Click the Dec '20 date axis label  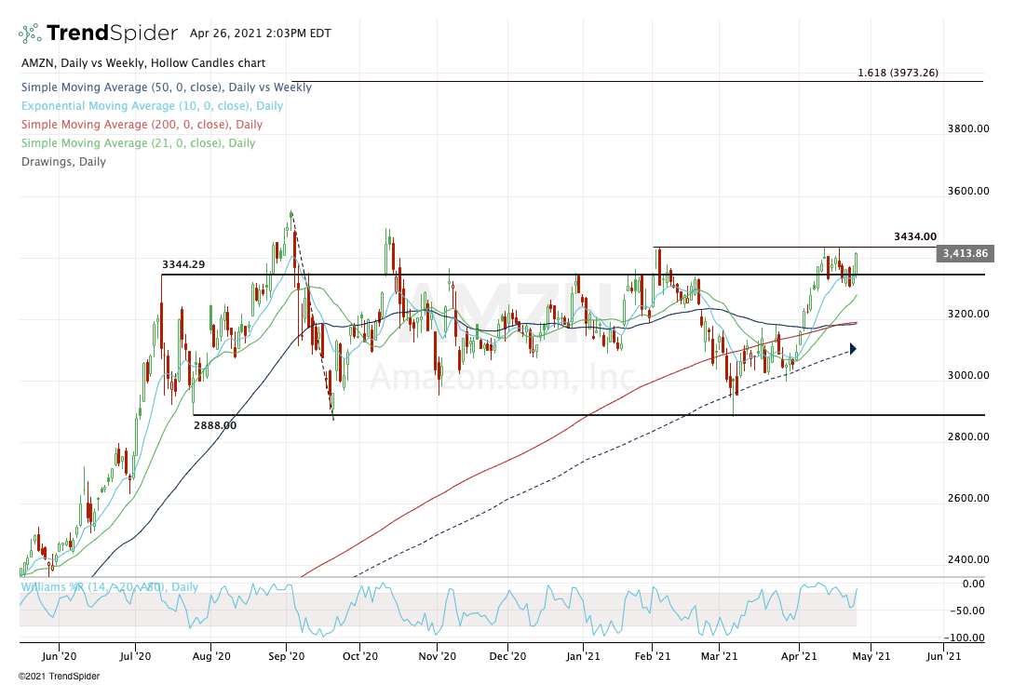[x=507, y=656]
